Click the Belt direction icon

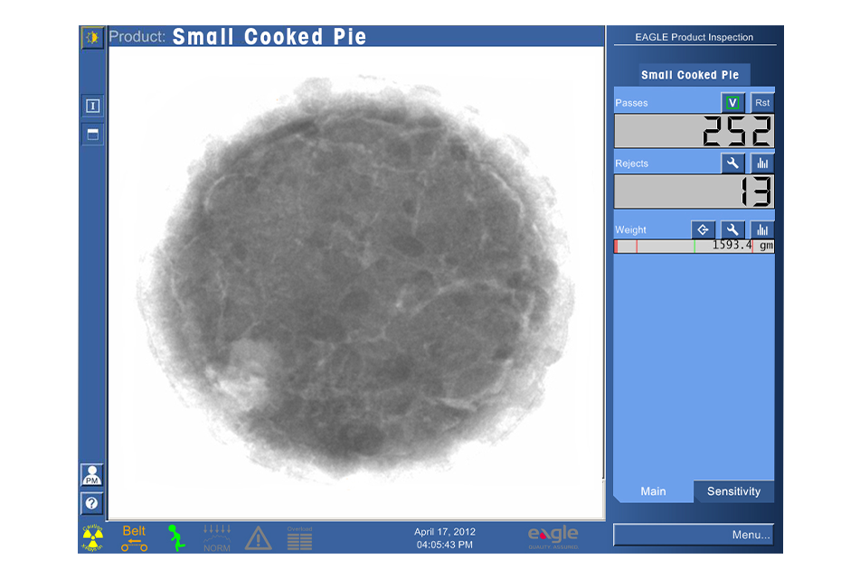click(134, 538)
